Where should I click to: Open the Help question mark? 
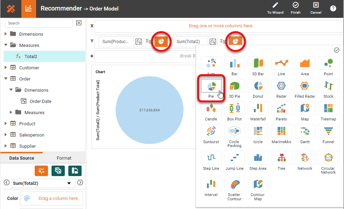click(333, 8)
